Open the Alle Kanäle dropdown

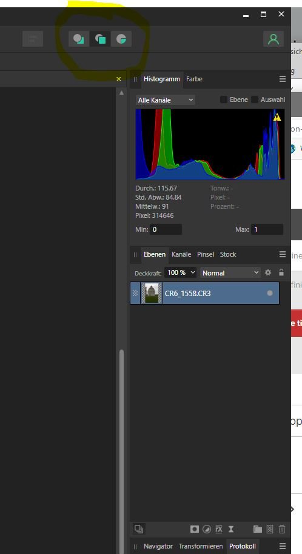[x=166, y=100]
